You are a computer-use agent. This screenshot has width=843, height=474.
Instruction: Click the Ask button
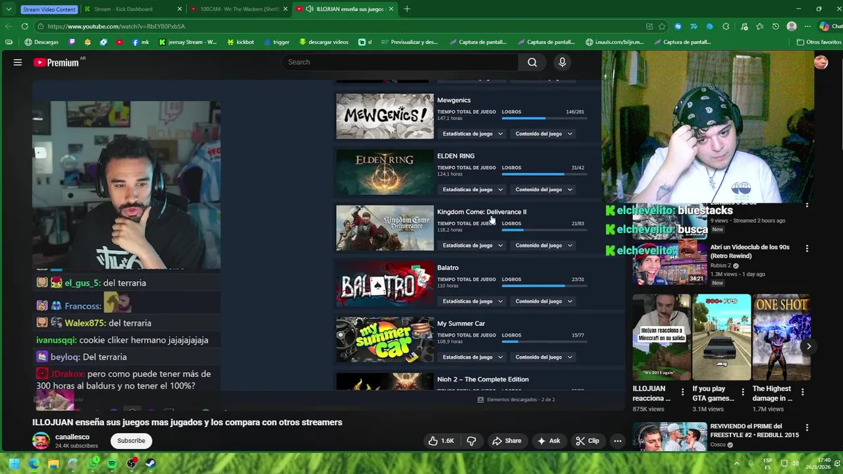pyautogui.click(x=549, y=441)
